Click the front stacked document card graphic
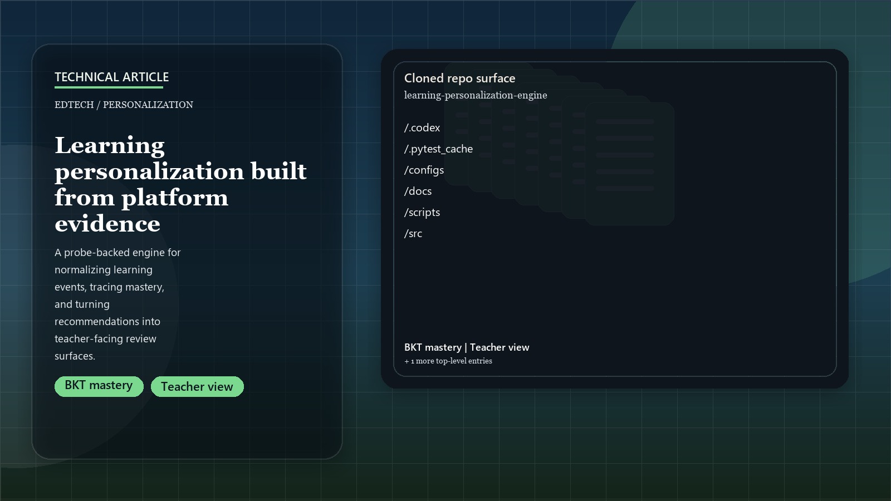The image size is (891, 501). pyautogui.click(x=630, y=164)
